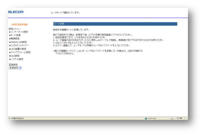Open ファイアウォール設定 in the settings menu
Image resolution: width=203 pixels, height=135 pixels.
[x=20, y=52]
